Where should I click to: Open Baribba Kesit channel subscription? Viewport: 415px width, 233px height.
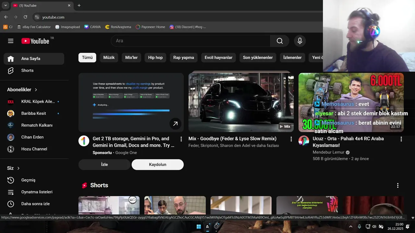click(x=34, y=114)
